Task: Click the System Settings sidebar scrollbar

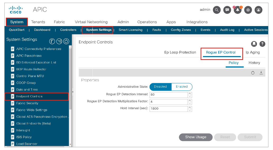Action: click(x=70, y=79)
